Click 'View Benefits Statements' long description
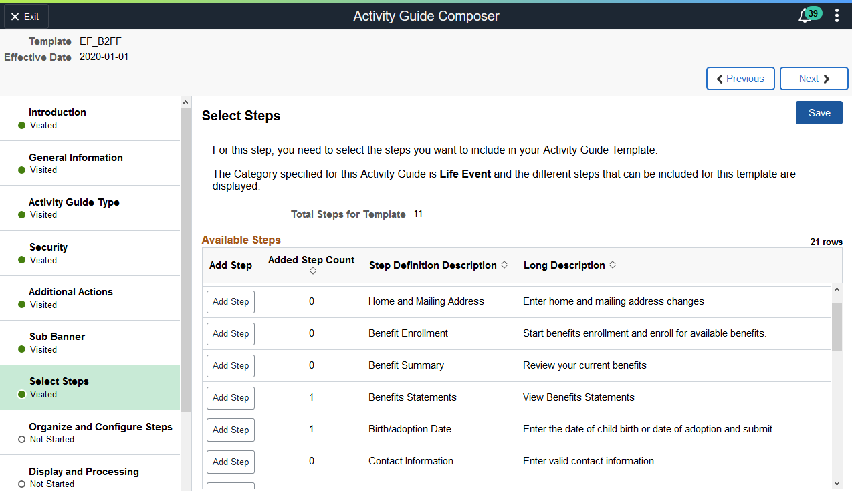 click(x=578, y=397)
